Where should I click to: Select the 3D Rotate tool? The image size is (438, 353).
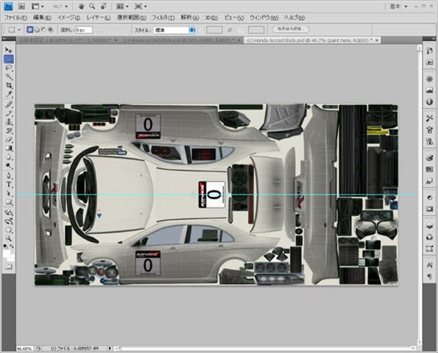click(9, 213)
